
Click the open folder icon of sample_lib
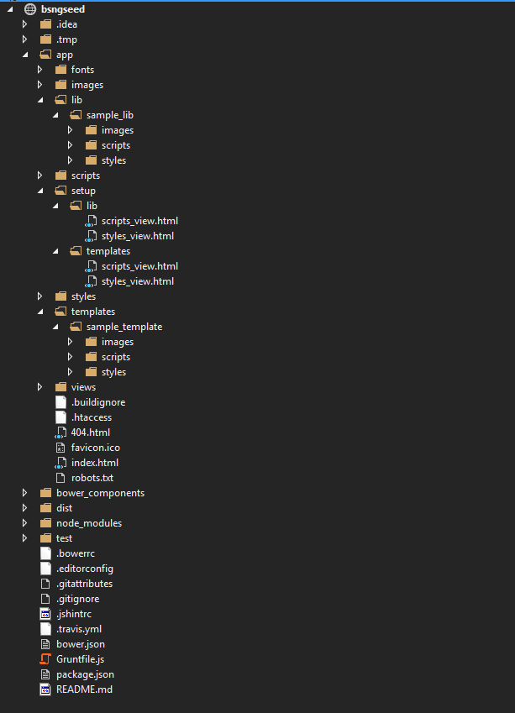(76, 114)
